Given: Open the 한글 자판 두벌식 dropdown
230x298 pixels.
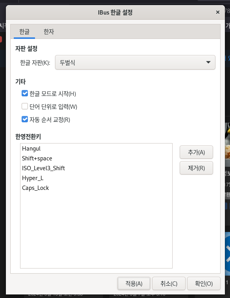Looking at the screenshot, I should point(135,63).
